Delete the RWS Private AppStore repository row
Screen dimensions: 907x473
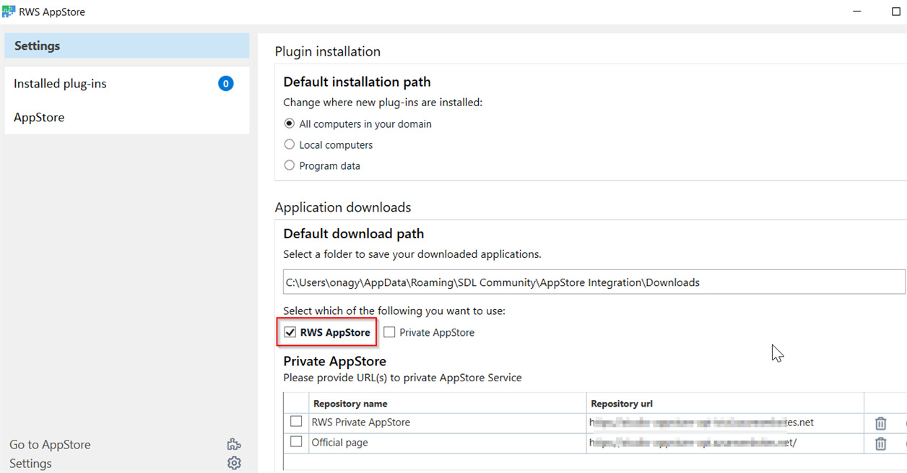[880, 423]
